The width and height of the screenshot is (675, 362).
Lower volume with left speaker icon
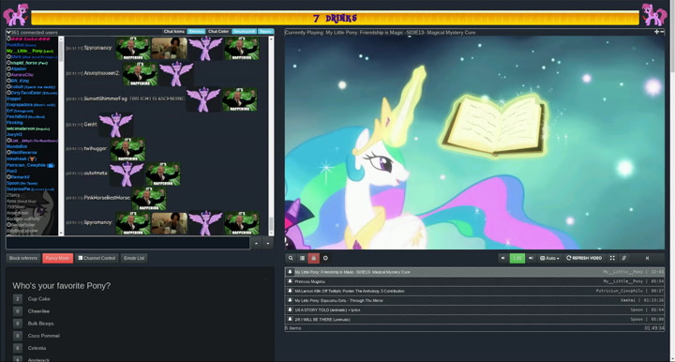(x=502, y=258)
